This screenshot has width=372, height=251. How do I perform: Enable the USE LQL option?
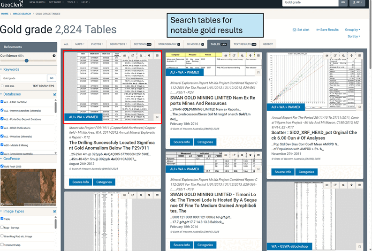2,86
